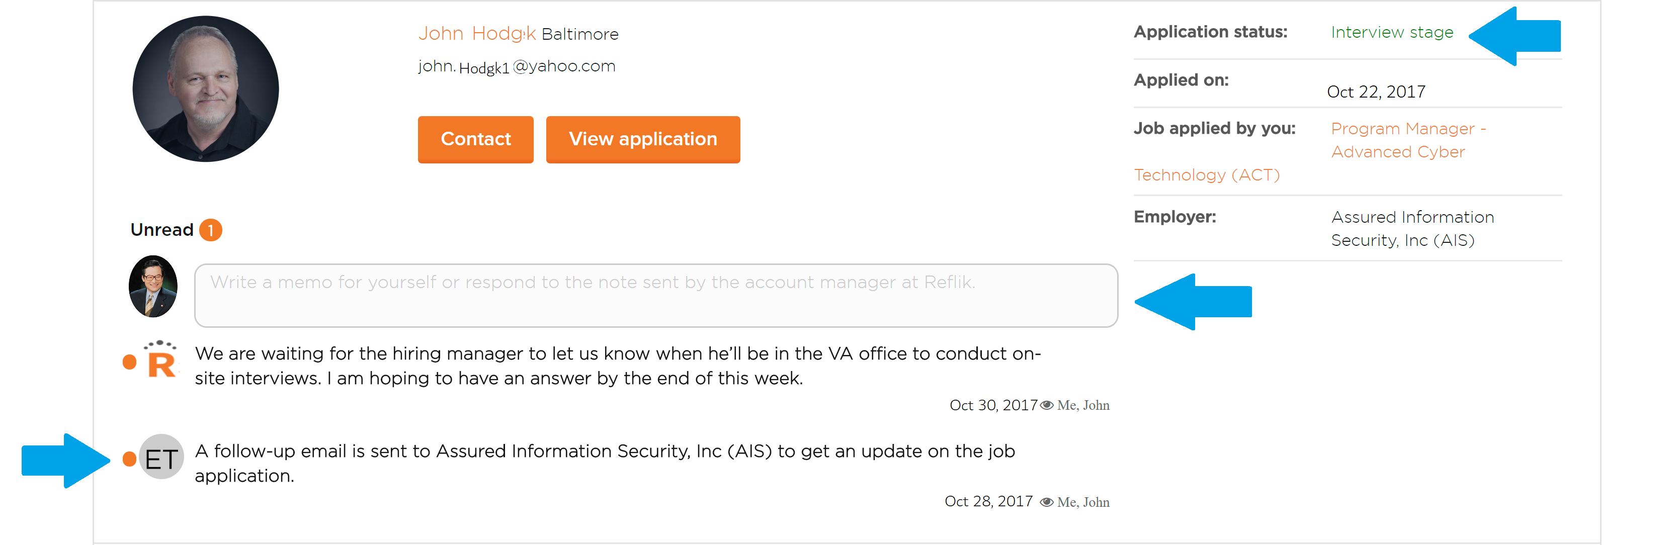Click the orange Contact button
1674x545 pixels.
(x=475, y=139)
